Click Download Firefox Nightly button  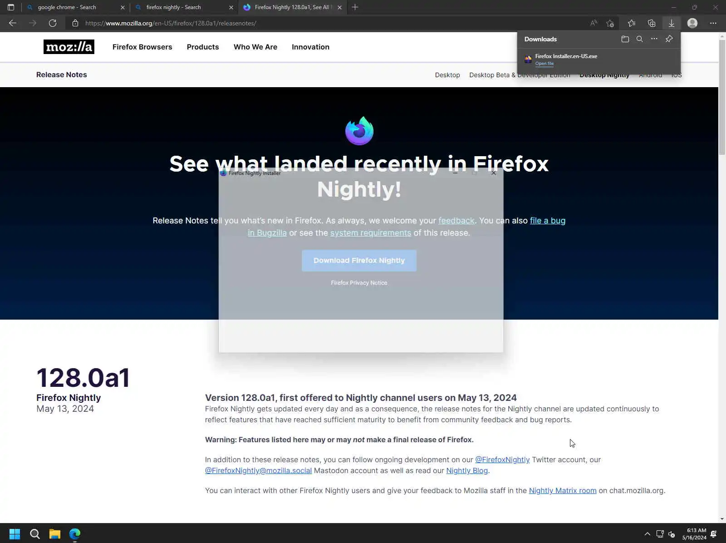click(x=359, y=261)
